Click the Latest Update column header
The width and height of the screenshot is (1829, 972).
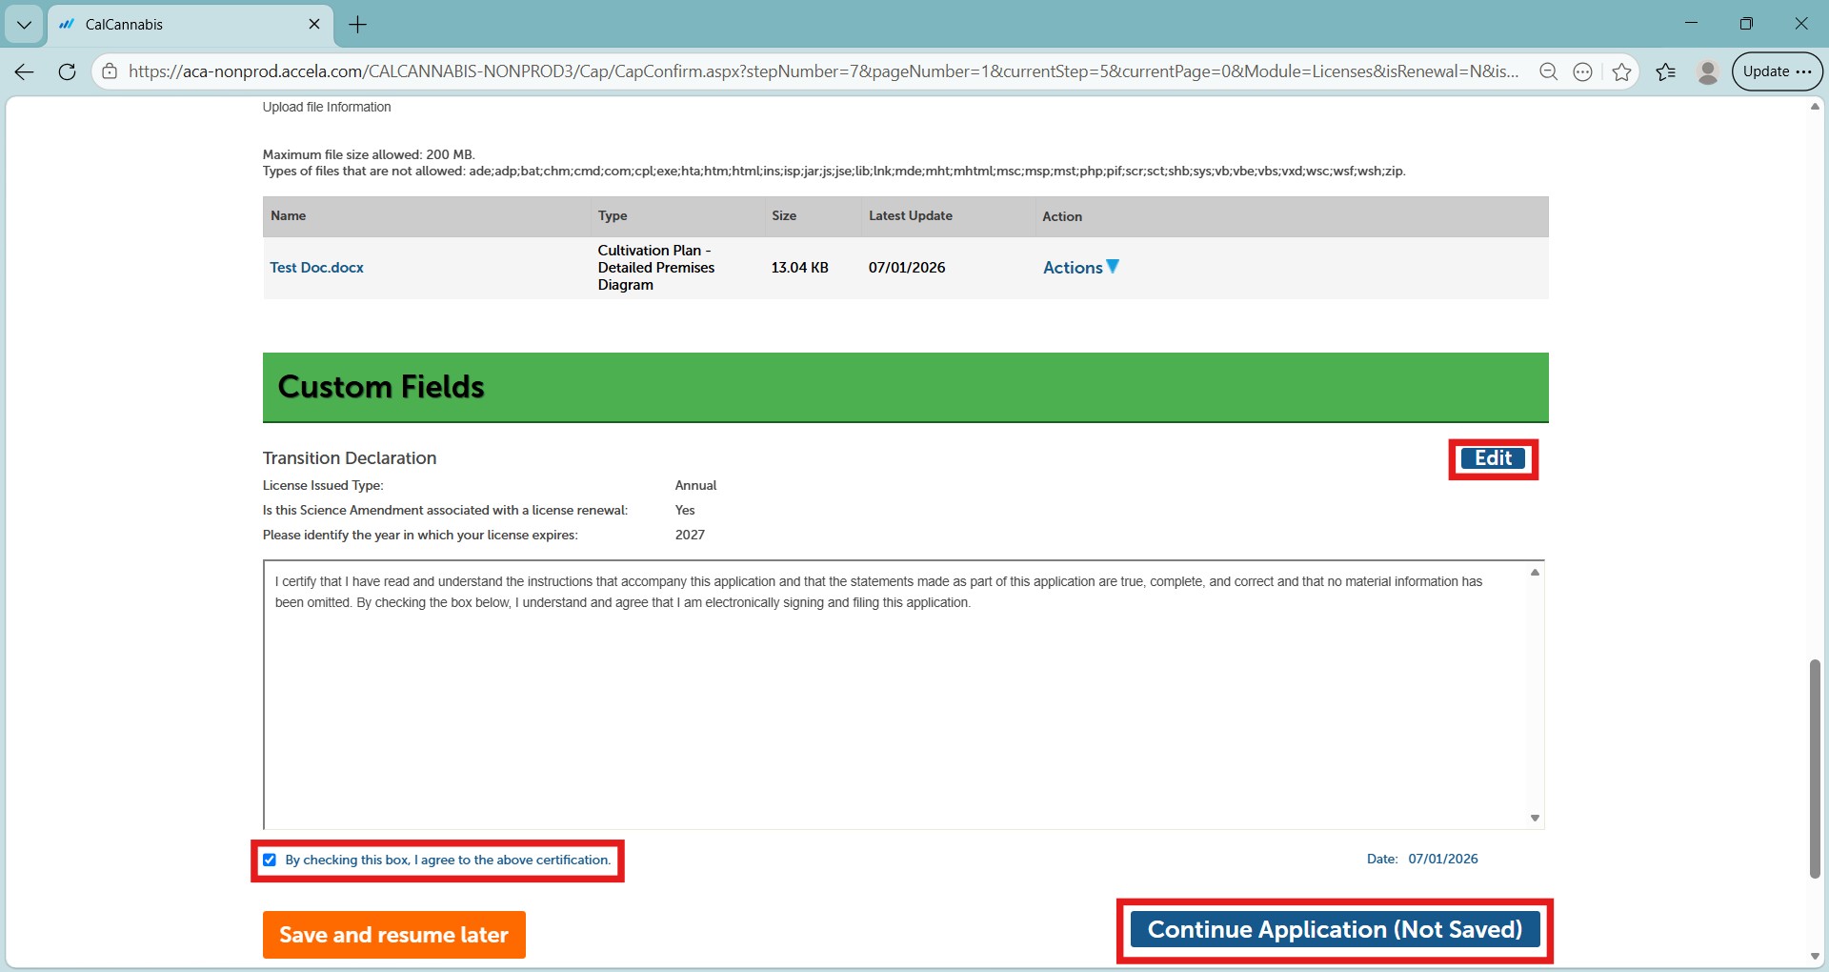point(911,215)
